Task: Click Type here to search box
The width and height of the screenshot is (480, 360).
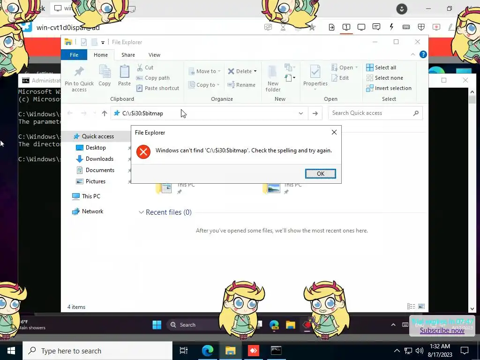Action: click(97, 351)
